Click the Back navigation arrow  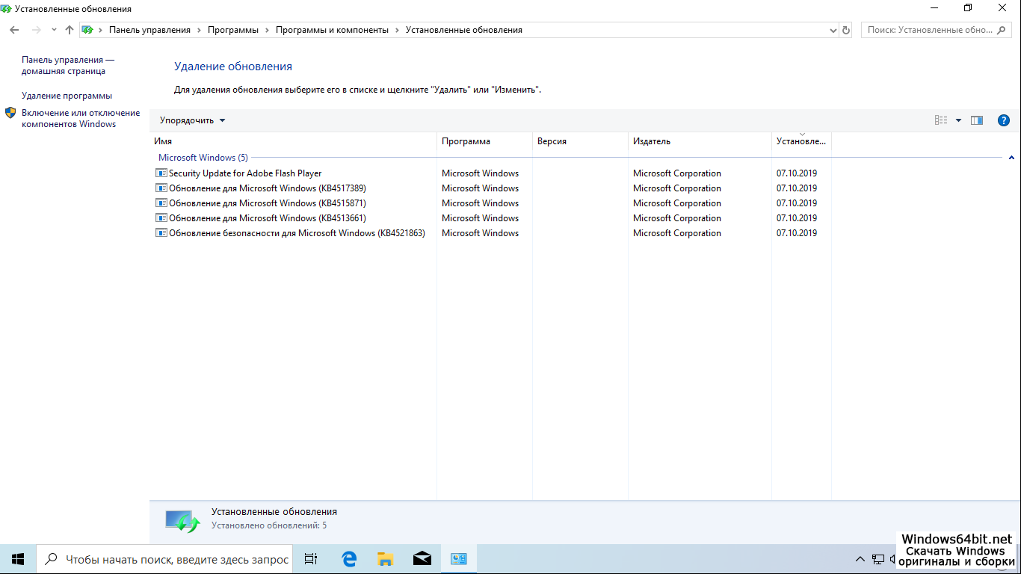[14, 30]
